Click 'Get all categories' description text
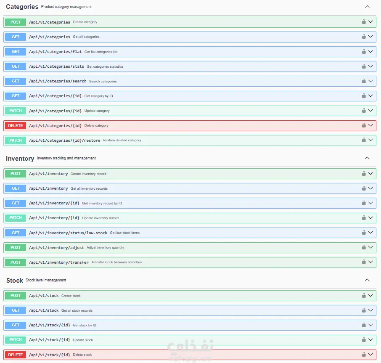This screenshot has width=381, height=363. [86, 37]
